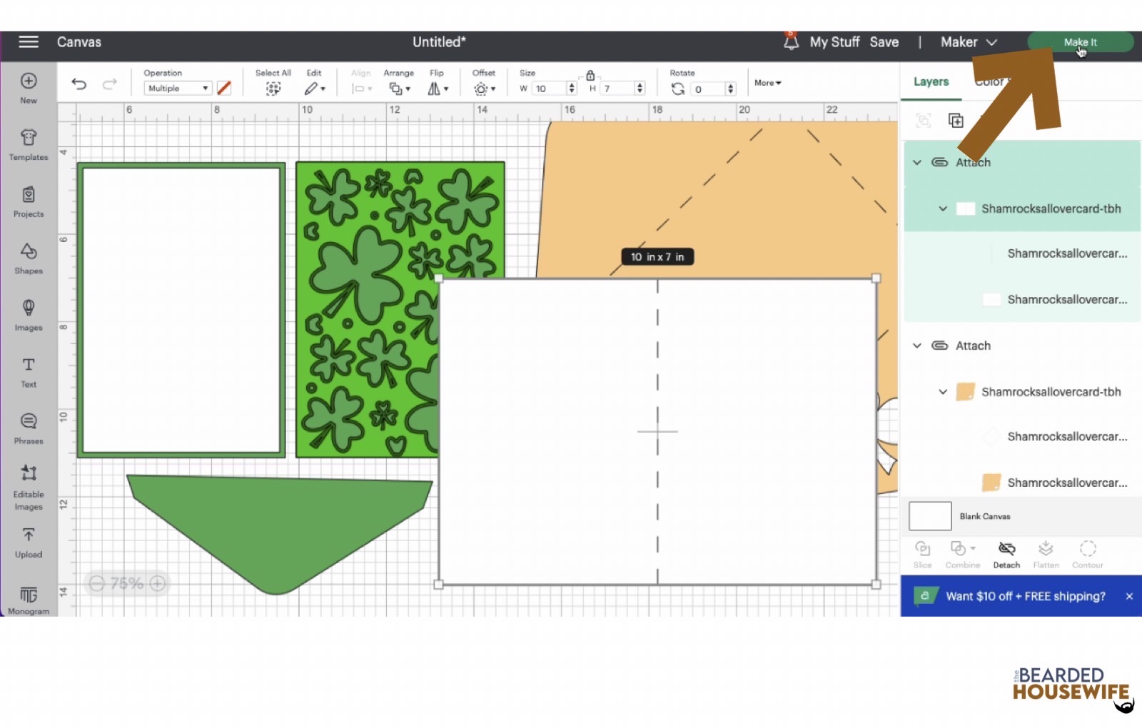Dismiss the $10 off promo banner
Viewport: 1142px width, 726px height.
1129,596
